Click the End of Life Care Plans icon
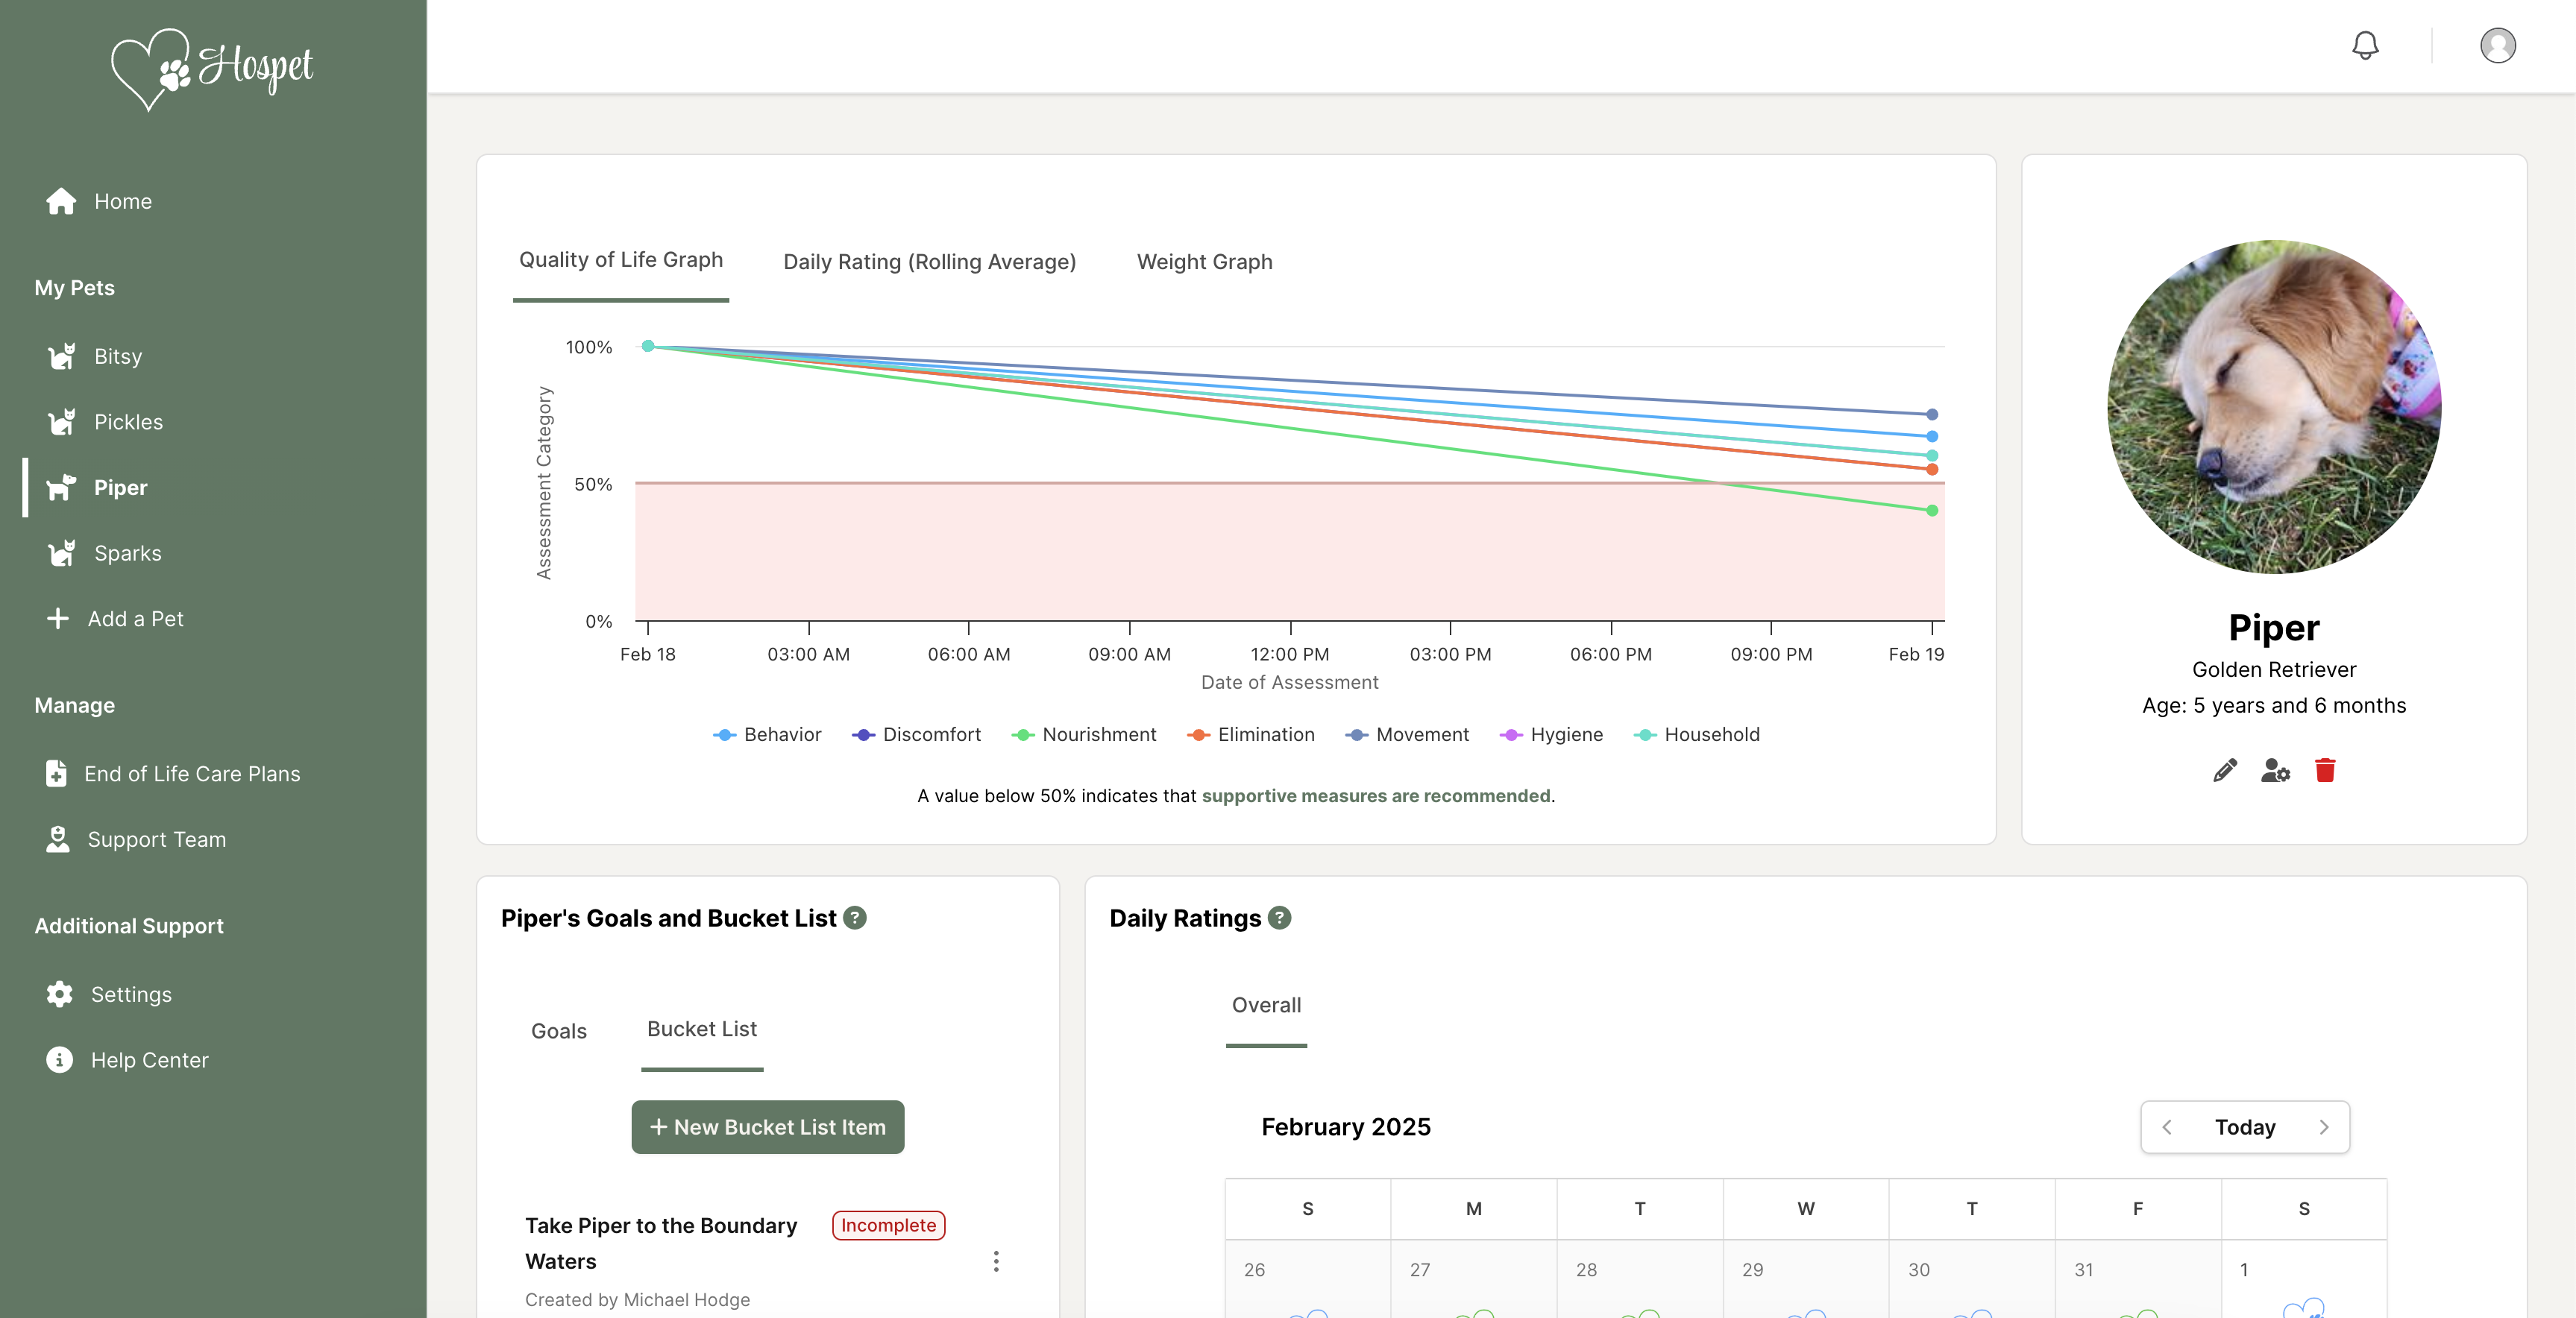 (57, 772)
